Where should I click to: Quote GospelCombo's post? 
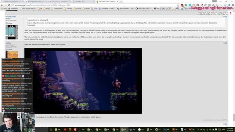(x=9, y=23)
